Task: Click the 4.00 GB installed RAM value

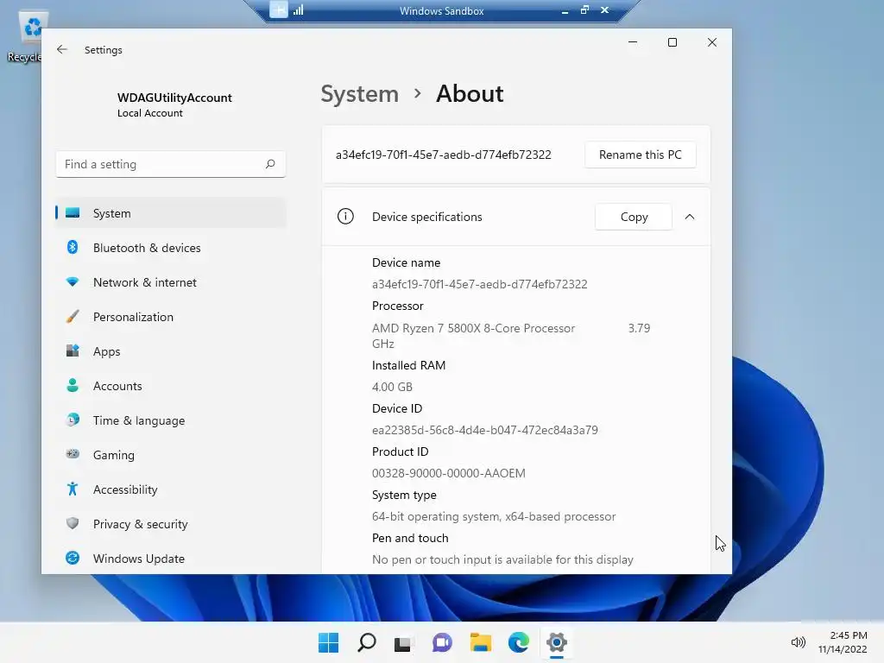Action: [393, 387]
